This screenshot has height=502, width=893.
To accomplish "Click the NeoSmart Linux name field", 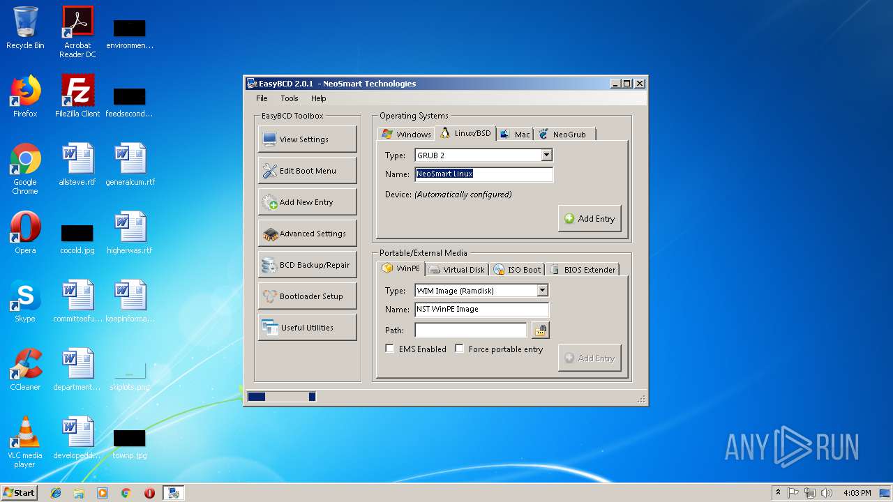I will pos(483,174).
